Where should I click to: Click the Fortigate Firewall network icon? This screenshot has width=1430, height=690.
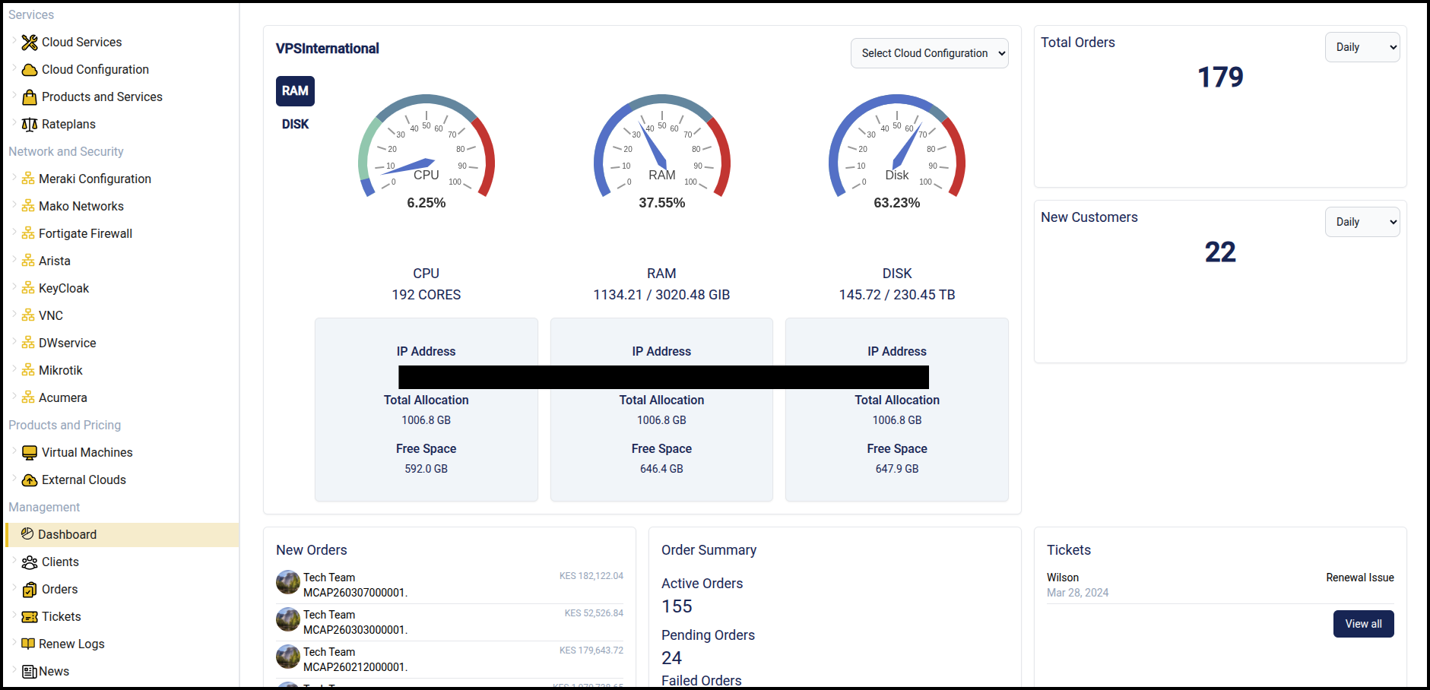pyautogui.click(x=28, y=233)
